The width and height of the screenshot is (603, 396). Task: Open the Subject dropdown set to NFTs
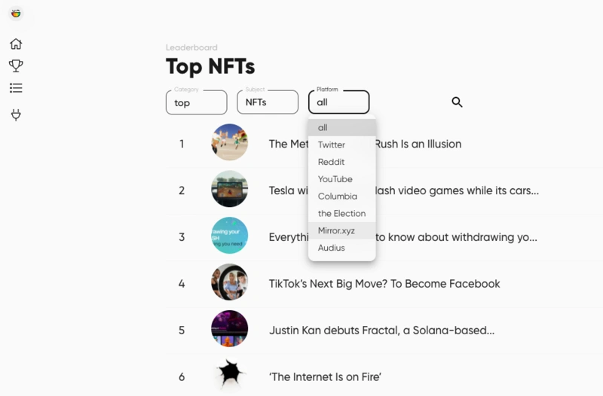point(267,102)
